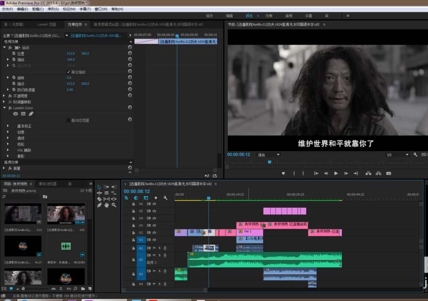Open timeline display settings wrench
This screenshot has width=428, height=301.
pos(165,198)
